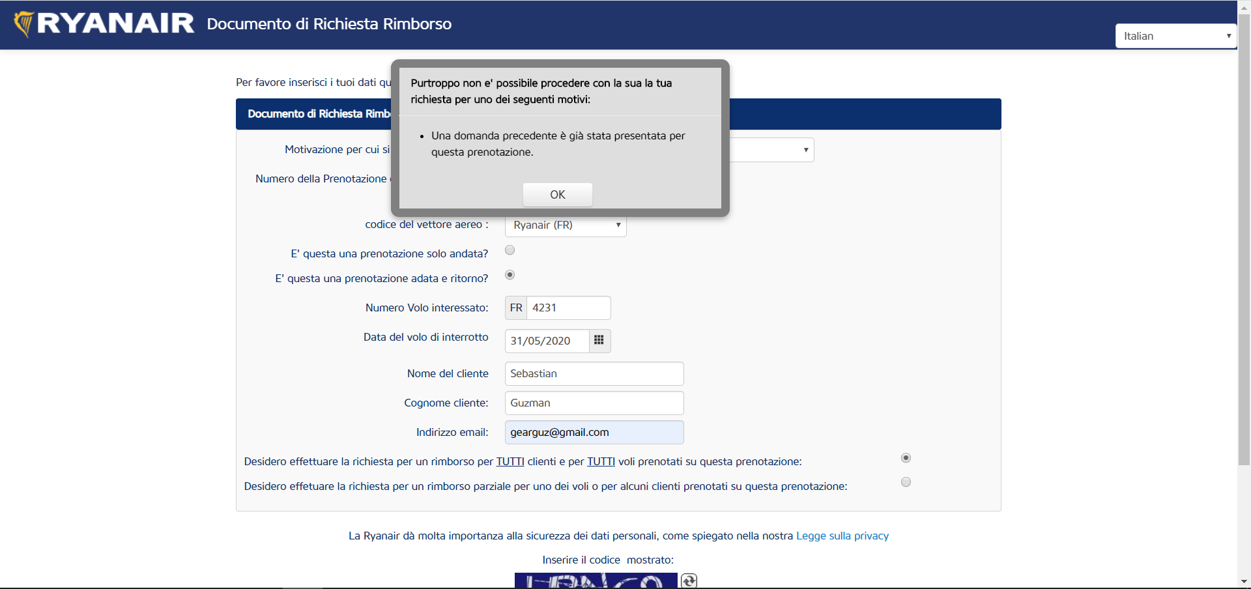Click the 'Documento di Richiesta Rimborso' header title

coord(329,24)
